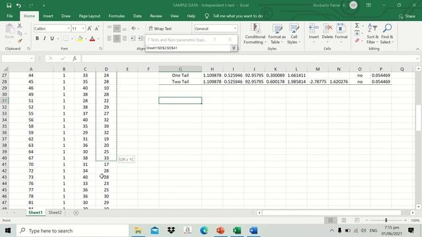Click the Undo arrow icon
The image size is (422, 237).
point(18,5)
